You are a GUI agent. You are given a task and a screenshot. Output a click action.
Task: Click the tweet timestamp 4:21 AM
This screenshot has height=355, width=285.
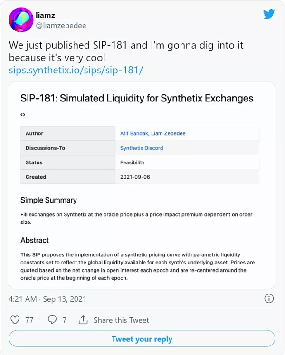(24, 299)
